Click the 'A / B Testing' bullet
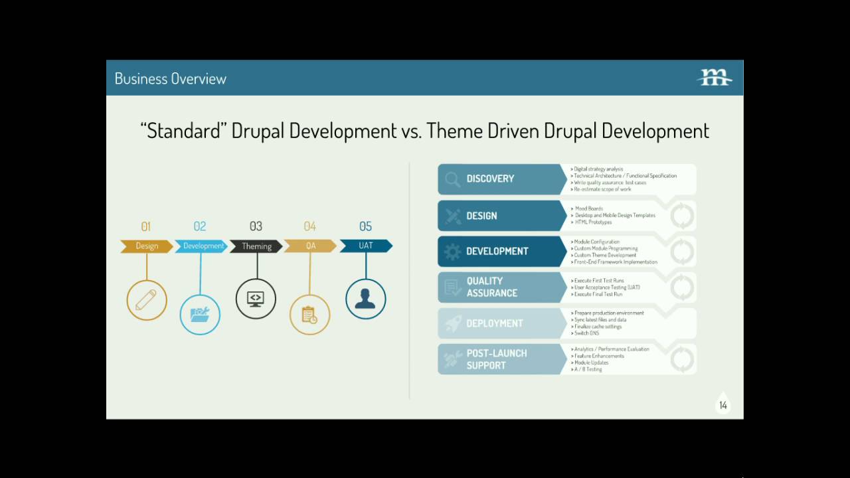This screenshot has height=478, width=850. click(587, 369)
